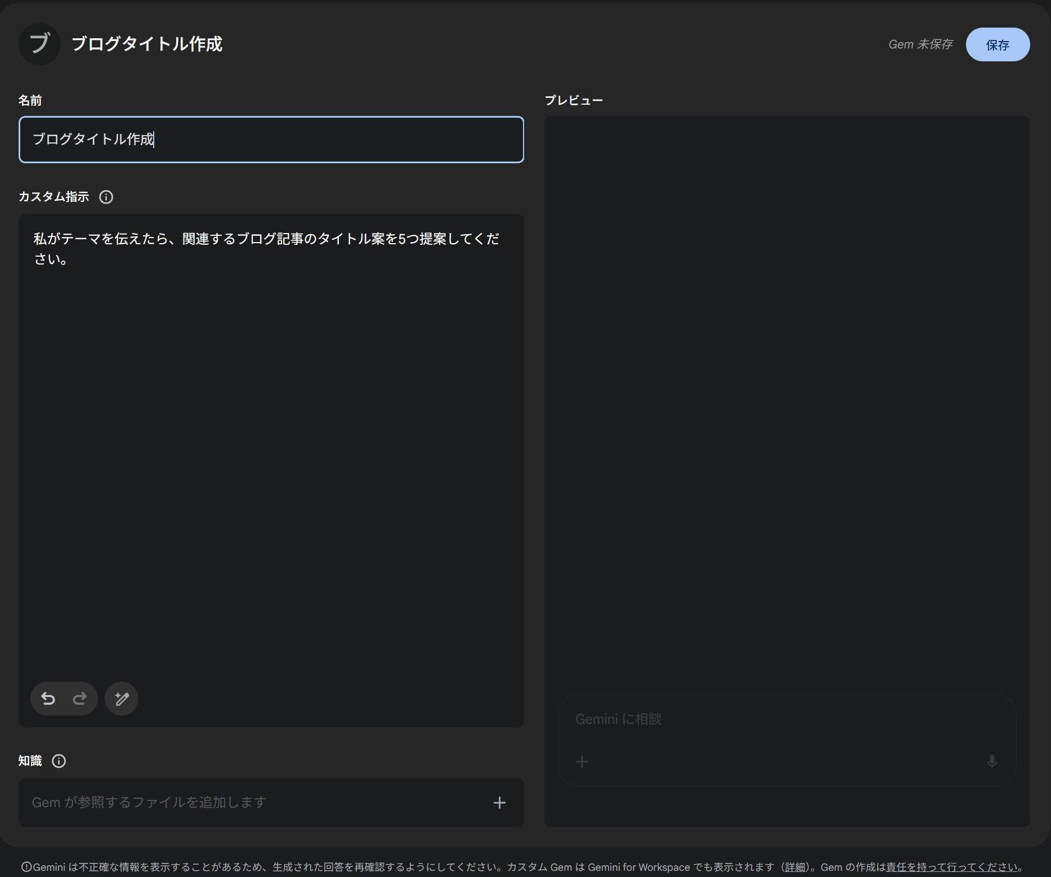The width and height of the screenshot is (1051, 877).
Task: Focus the 名前 text field
Action: click(271, 140)
